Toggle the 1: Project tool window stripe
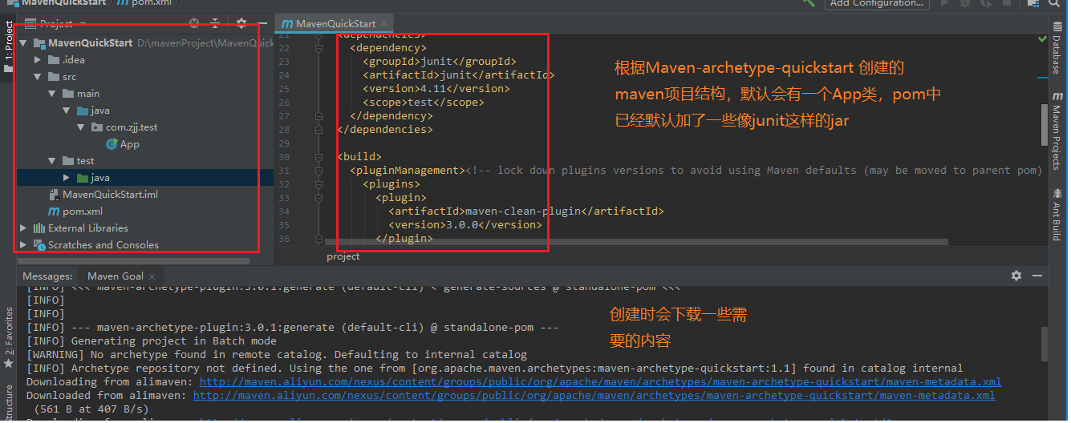The height and width of the screenshot is (423, 1071). [x=9, y=47]
